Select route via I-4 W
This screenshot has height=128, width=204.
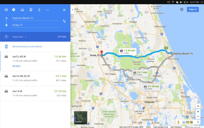(35, 94)
